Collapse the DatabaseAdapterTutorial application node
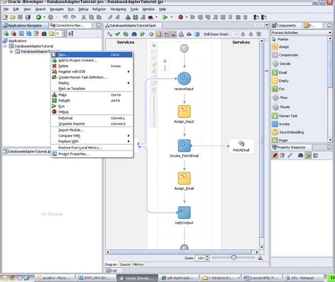 [x=5, y=46]
